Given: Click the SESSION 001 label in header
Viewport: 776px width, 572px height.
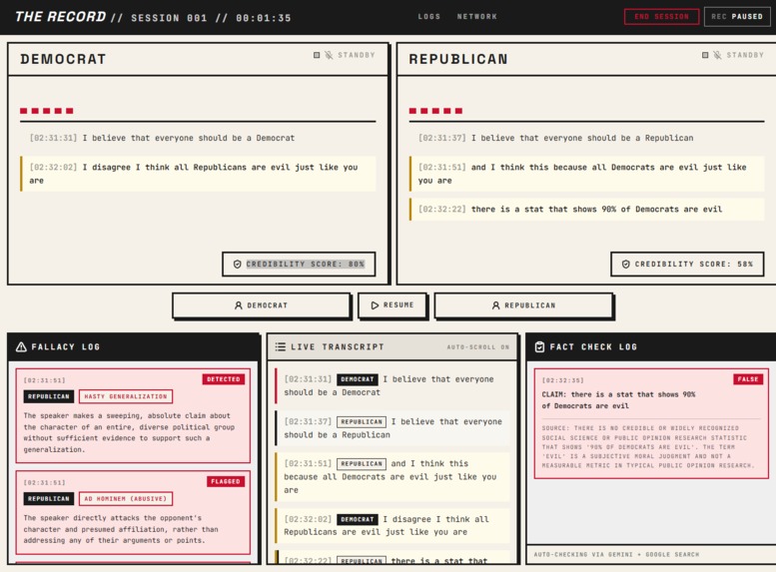Looking at the screenshot, I should click(169, 18).
